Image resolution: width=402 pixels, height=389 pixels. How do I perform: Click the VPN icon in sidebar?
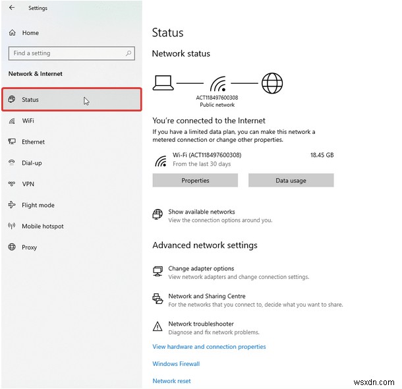pos(12,183)
